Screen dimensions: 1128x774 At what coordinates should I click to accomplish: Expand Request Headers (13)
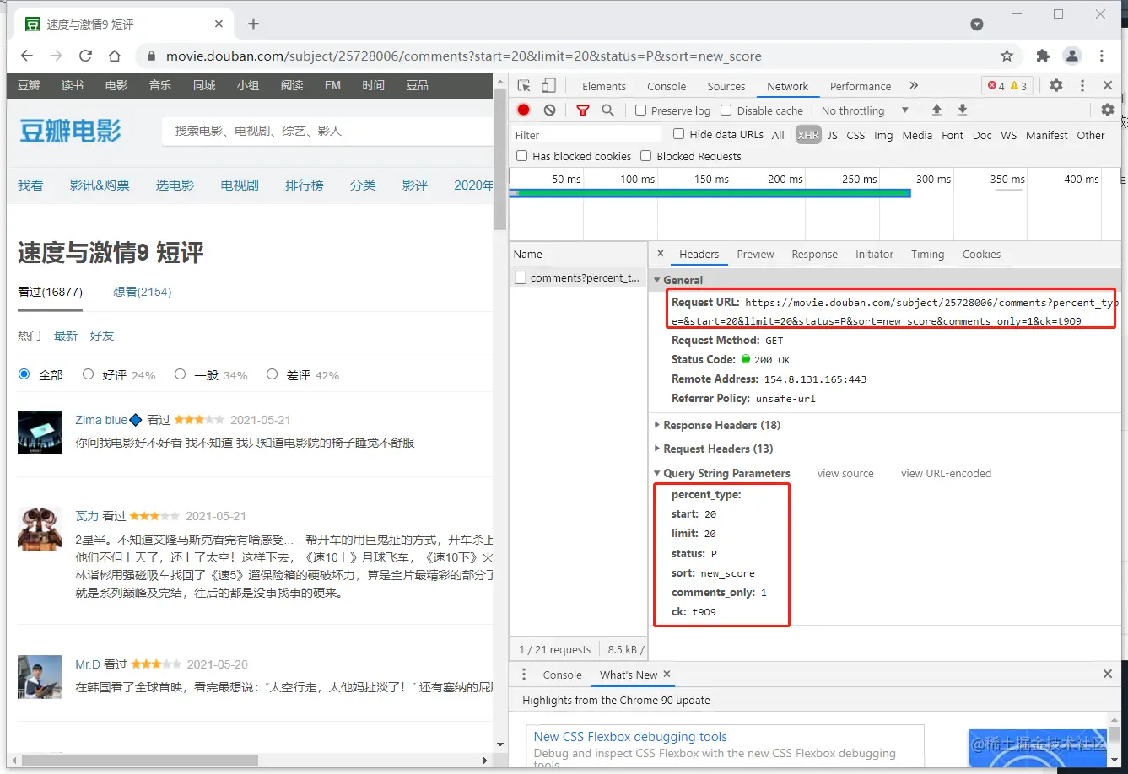click(657, 449)
